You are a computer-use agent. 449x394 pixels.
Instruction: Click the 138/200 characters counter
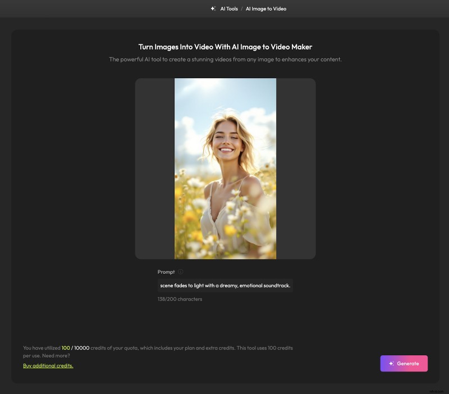[180, 298]
